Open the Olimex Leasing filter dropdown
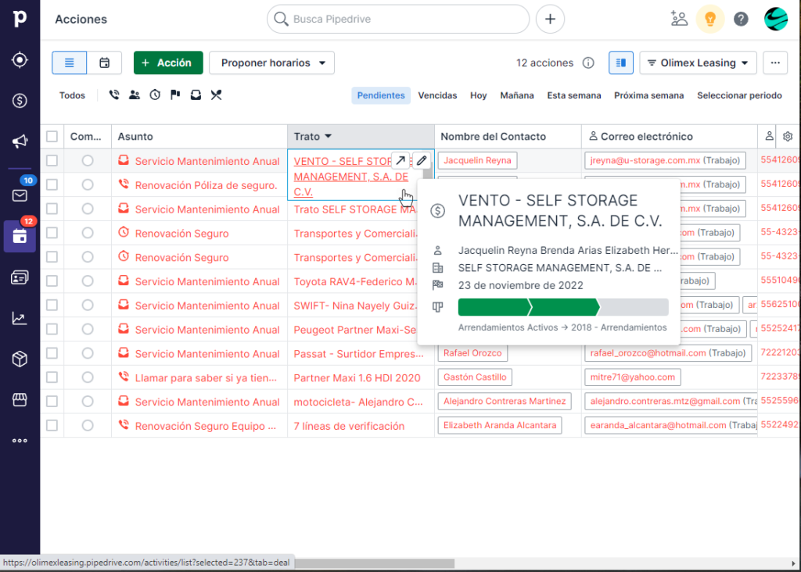The height and width of the screenshot is (572, 801). 698,63
